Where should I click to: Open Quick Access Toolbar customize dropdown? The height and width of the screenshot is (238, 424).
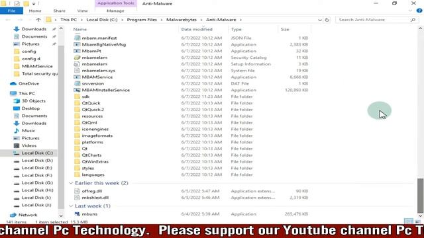click(x=34, y=3)
